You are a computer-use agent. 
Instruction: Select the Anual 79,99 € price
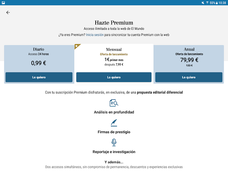tap(189, 60)
